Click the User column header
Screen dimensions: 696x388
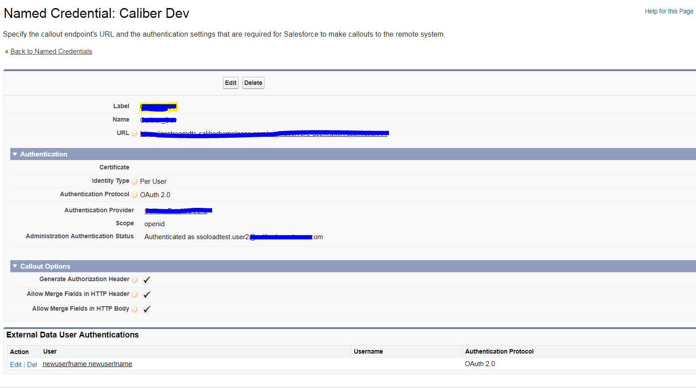(x=50, y=351)
